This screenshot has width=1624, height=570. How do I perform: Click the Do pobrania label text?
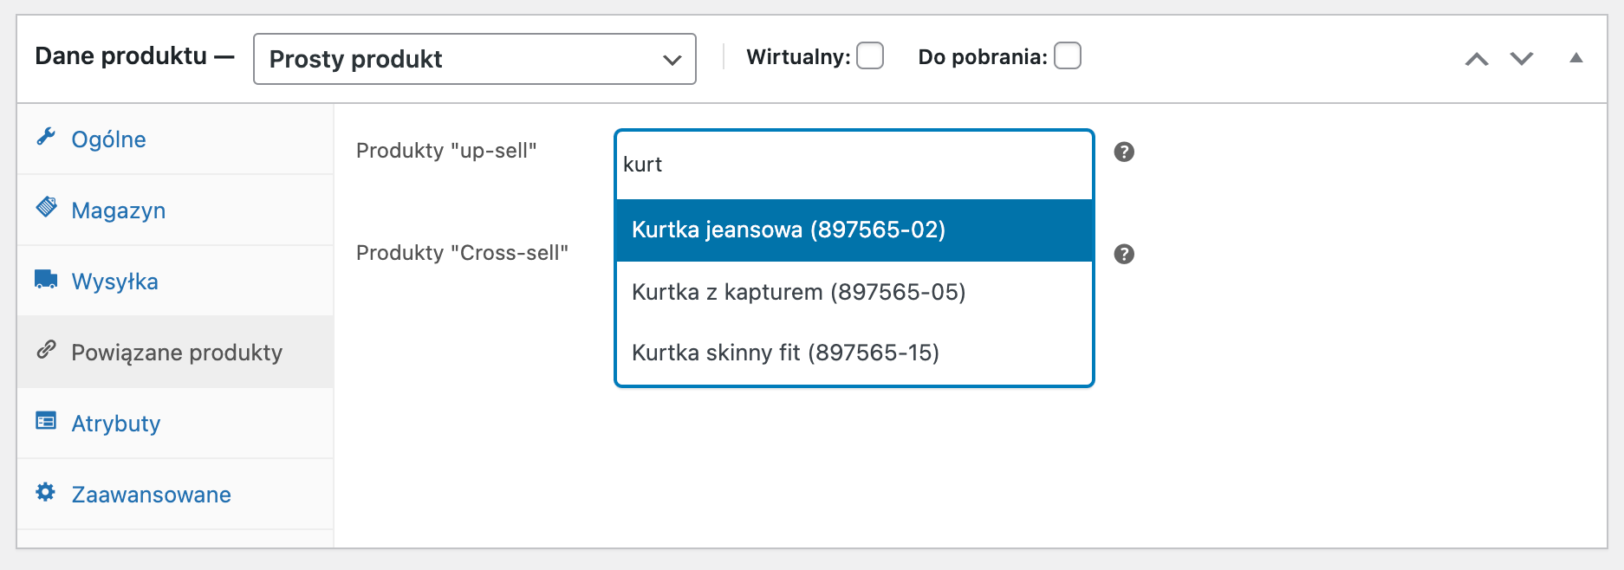[983, 57]
